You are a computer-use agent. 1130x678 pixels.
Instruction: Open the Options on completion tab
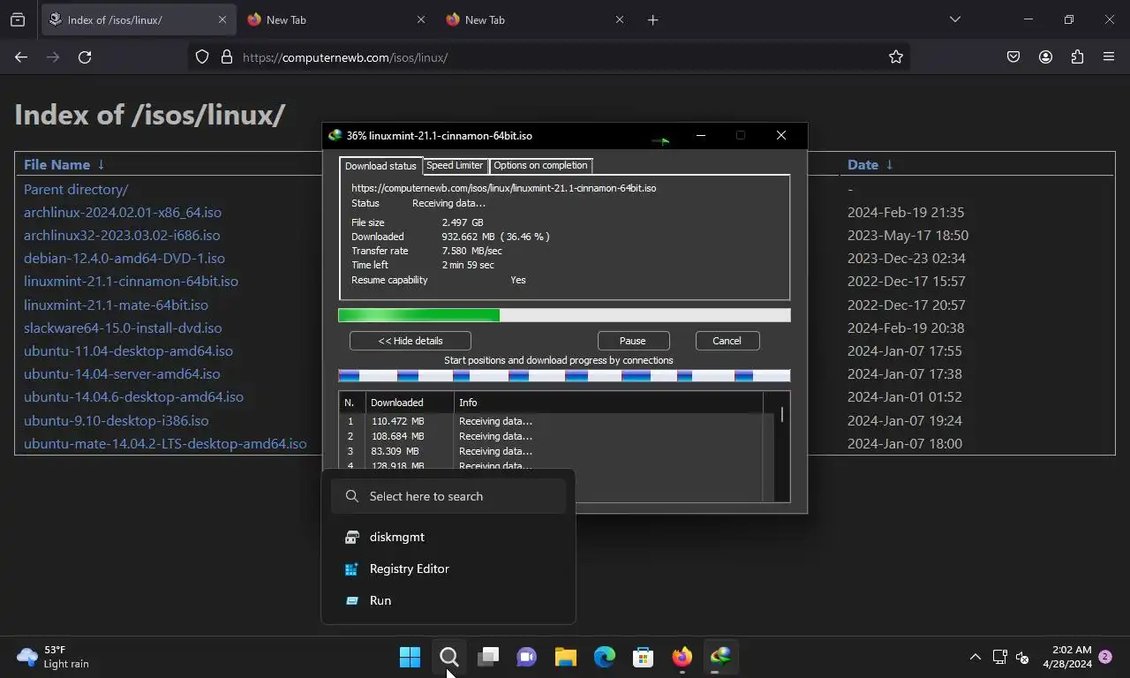[x=540, y=165]
